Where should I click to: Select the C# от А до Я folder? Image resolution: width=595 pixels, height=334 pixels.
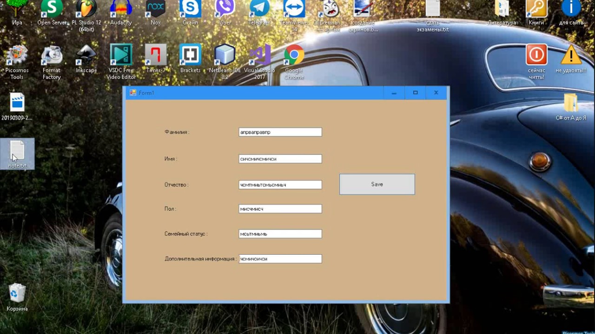pyautogui.click(x=571, y=107)
